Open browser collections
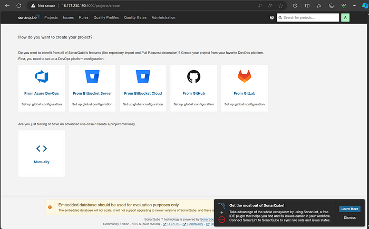Screen dimensions: 369x229 [x=331, y=6]
